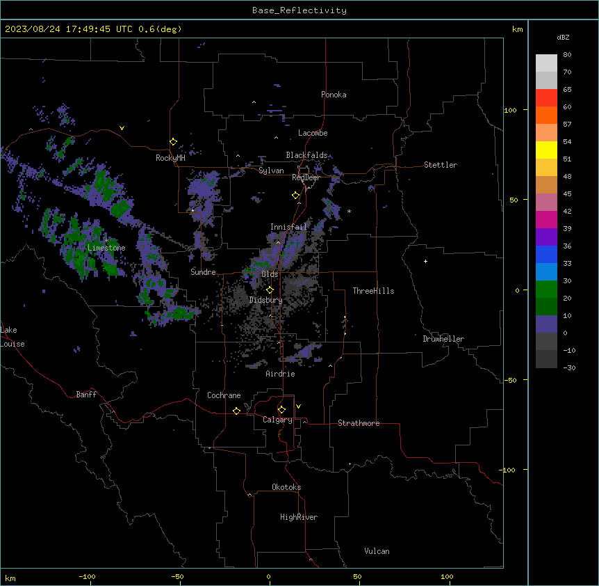The image size is (599, 586).
Task: Click the HighRiver label
Action: coord(299,517)
